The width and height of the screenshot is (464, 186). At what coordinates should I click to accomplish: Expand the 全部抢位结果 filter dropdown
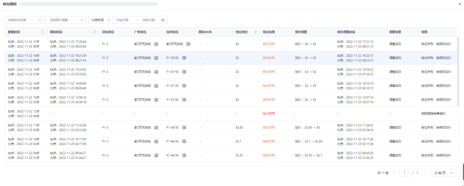[x=24, y=20]
